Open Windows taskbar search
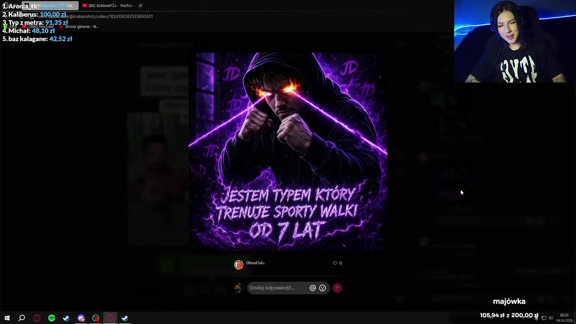 click(x=22, y=318)
